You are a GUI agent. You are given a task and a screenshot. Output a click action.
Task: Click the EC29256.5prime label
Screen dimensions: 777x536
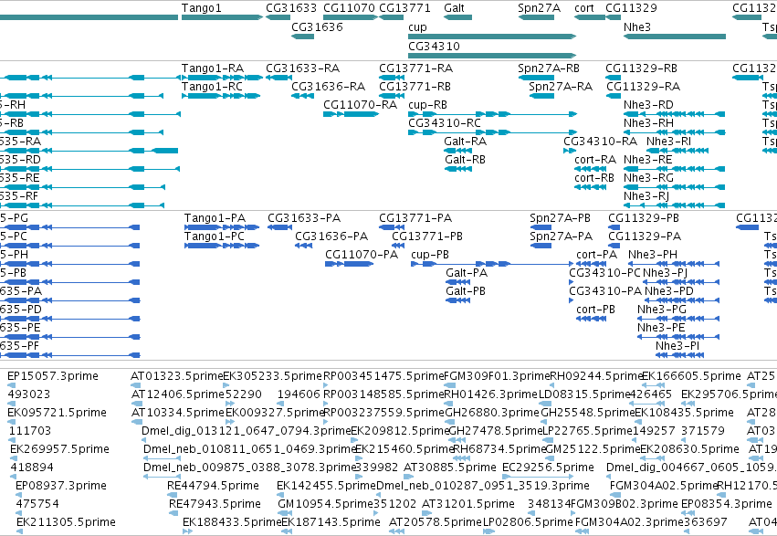coord(548,468)
